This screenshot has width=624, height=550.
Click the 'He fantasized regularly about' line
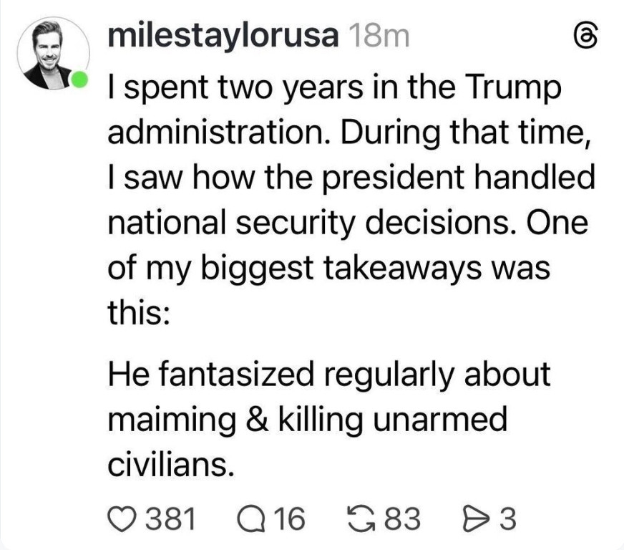point(329,374)
